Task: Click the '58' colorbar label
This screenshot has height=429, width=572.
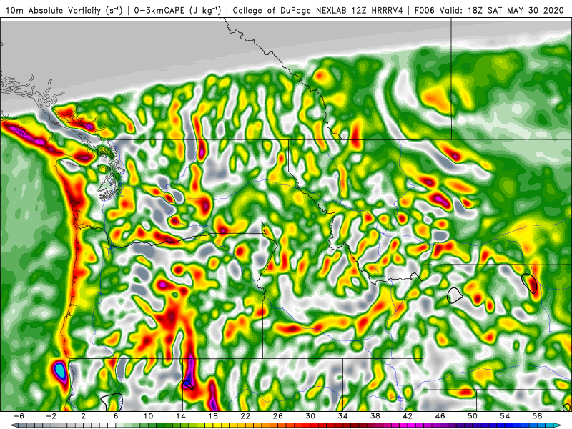Action: (538, 416)
